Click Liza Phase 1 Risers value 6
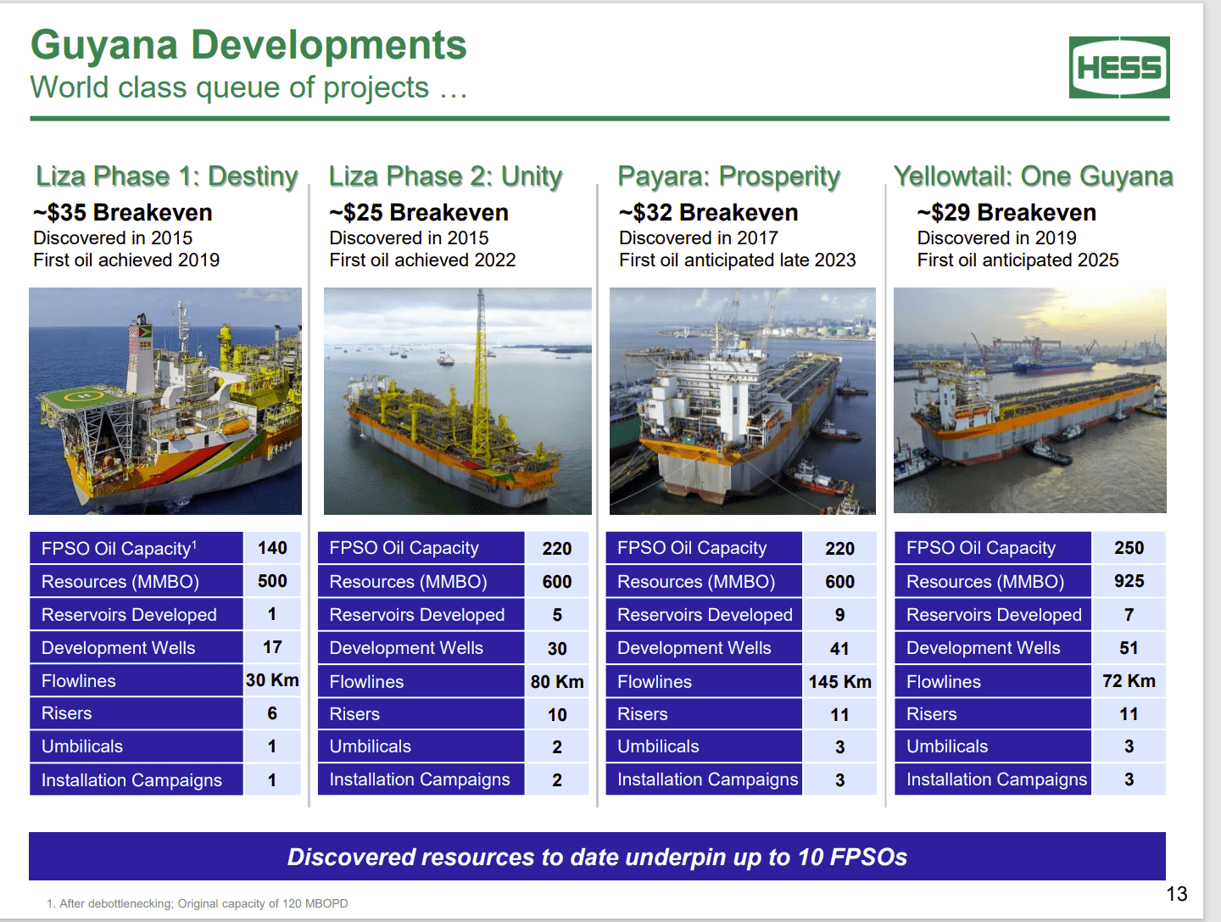The height and width of the screenshot is (922, 1221). 272,713
